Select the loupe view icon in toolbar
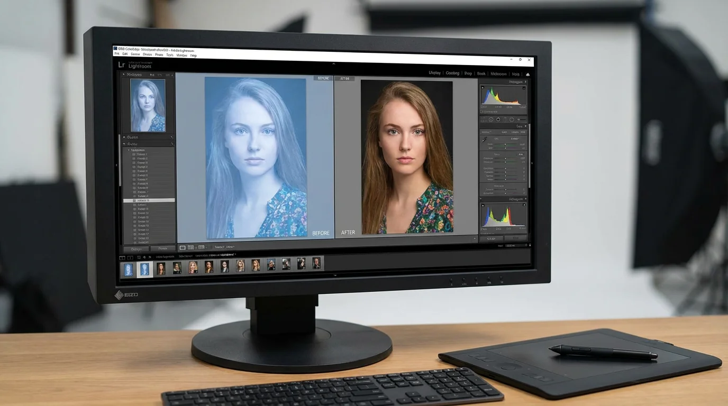The height and width of the screenshot is (406, 728). point(183,247)
